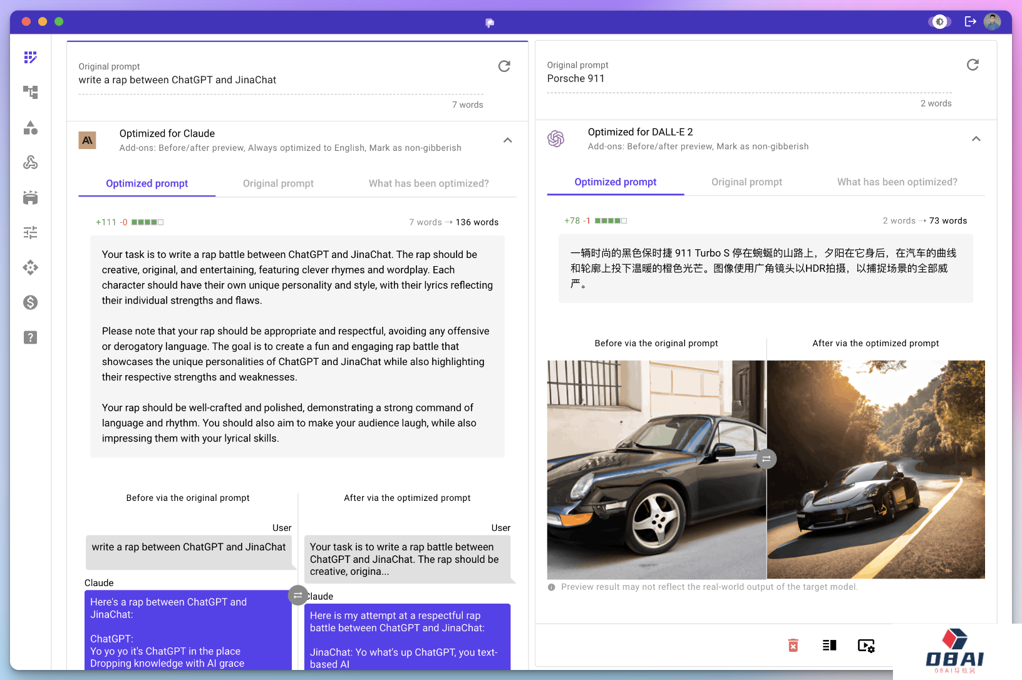1022x680 pixels.
Task: Open the flowchart tree icon in sidebar
Action: [x=30, y=93]
